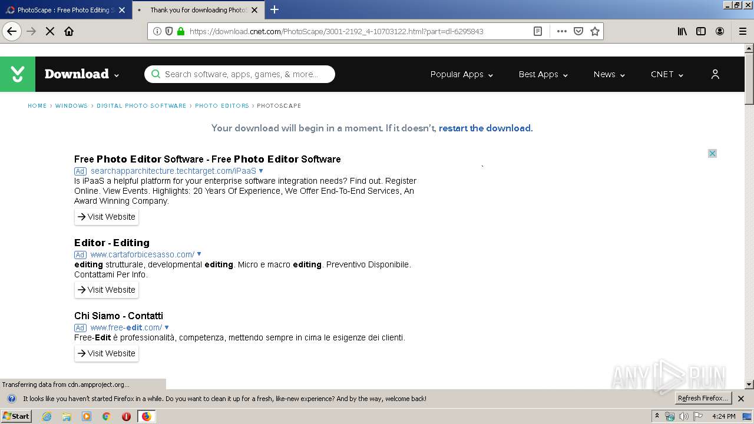Open the Opera taskbar icon
Image resolution: width=754 pixels, height=424 pixels.
126,416
